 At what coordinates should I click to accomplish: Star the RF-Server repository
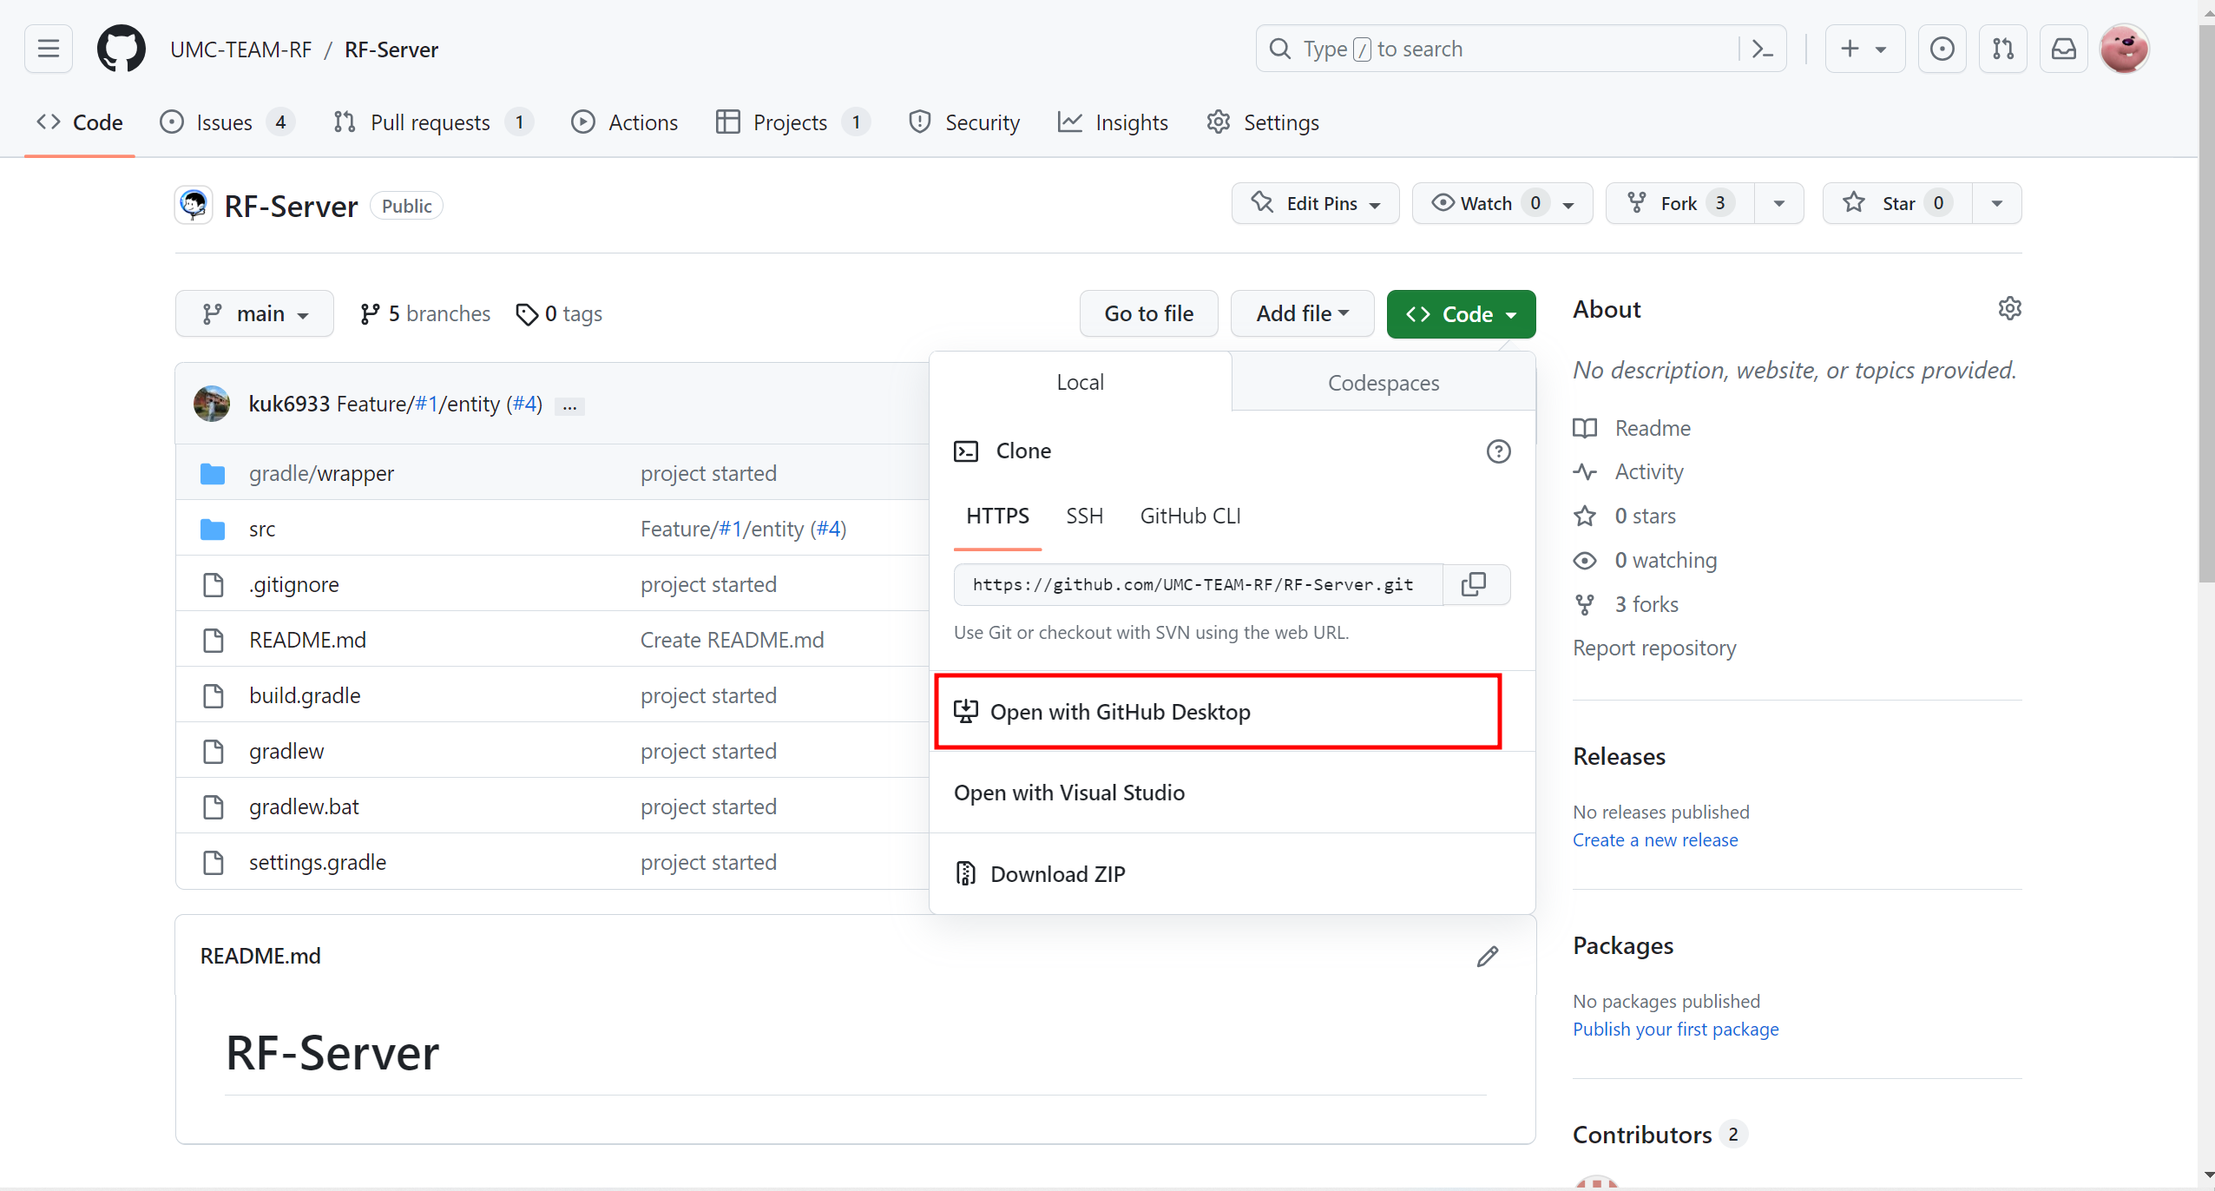pos(1897,203)
